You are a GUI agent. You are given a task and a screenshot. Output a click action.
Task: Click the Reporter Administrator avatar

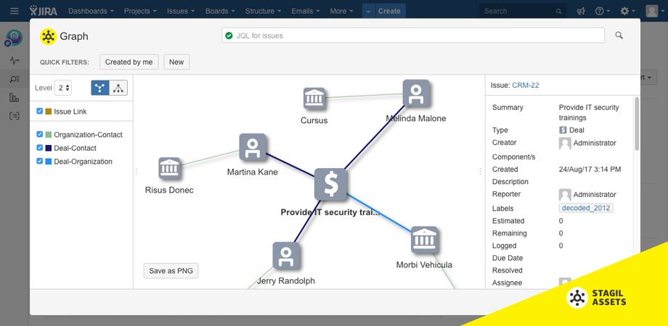point(565,195)
